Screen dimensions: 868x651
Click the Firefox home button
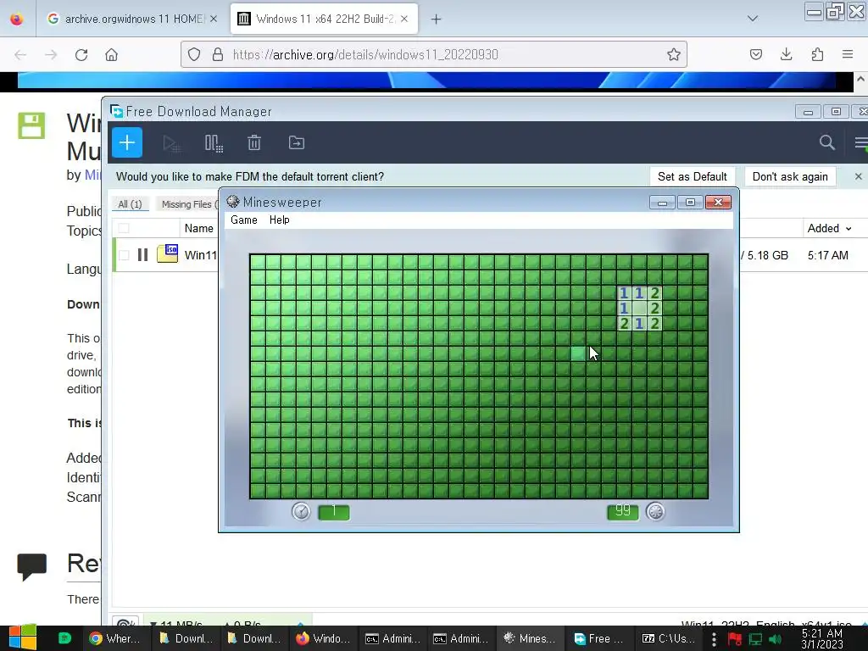(x=112, y=55)
